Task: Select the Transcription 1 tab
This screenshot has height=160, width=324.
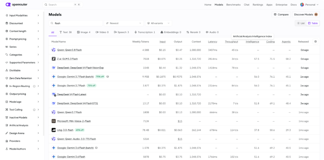Action: tap(145, 32)
